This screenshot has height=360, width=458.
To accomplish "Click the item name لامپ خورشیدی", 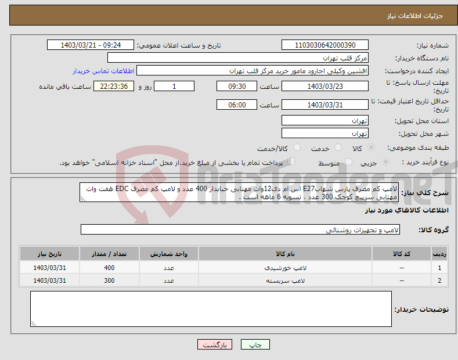I will (285, 268).
